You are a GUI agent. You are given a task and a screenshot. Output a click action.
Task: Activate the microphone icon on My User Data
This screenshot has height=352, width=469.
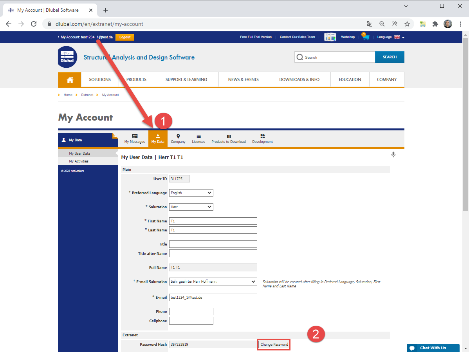(393, 154)
